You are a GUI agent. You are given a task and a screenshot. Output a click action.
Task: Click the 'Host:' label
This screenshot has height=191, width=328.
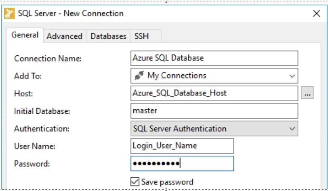point(23,94)
